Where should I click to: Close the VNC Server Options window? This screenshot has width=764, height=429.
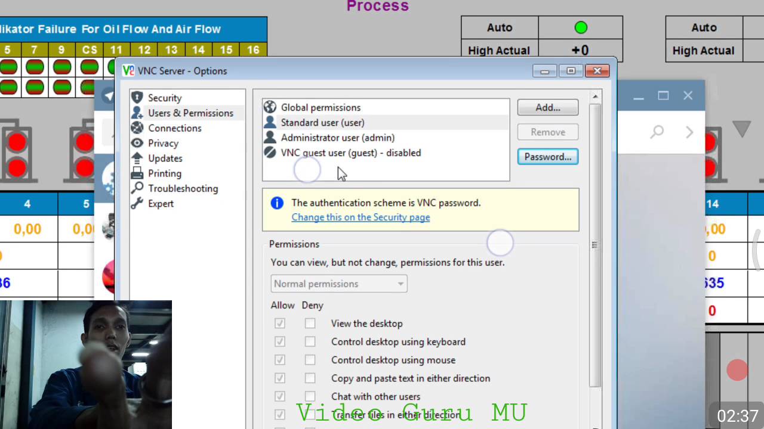[597, 71]
